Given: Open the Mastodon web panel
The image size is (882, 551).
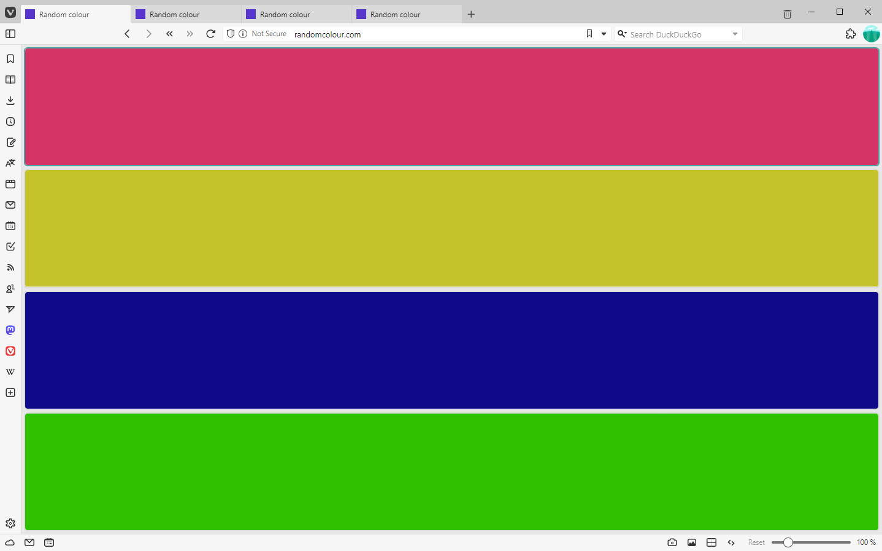Looking at the screenshot, I should point(10,330).
